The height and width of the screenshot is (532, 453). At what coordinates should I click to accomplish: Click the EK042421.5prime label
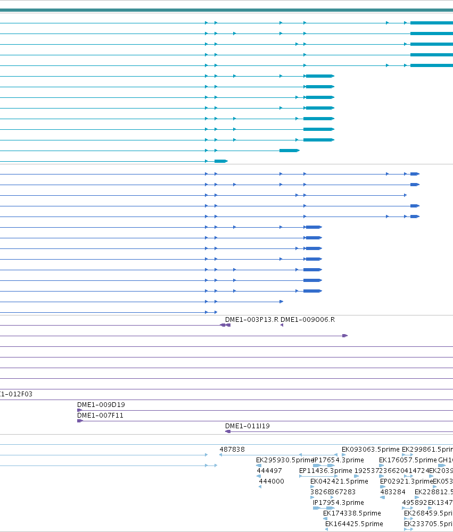point(339,481)
